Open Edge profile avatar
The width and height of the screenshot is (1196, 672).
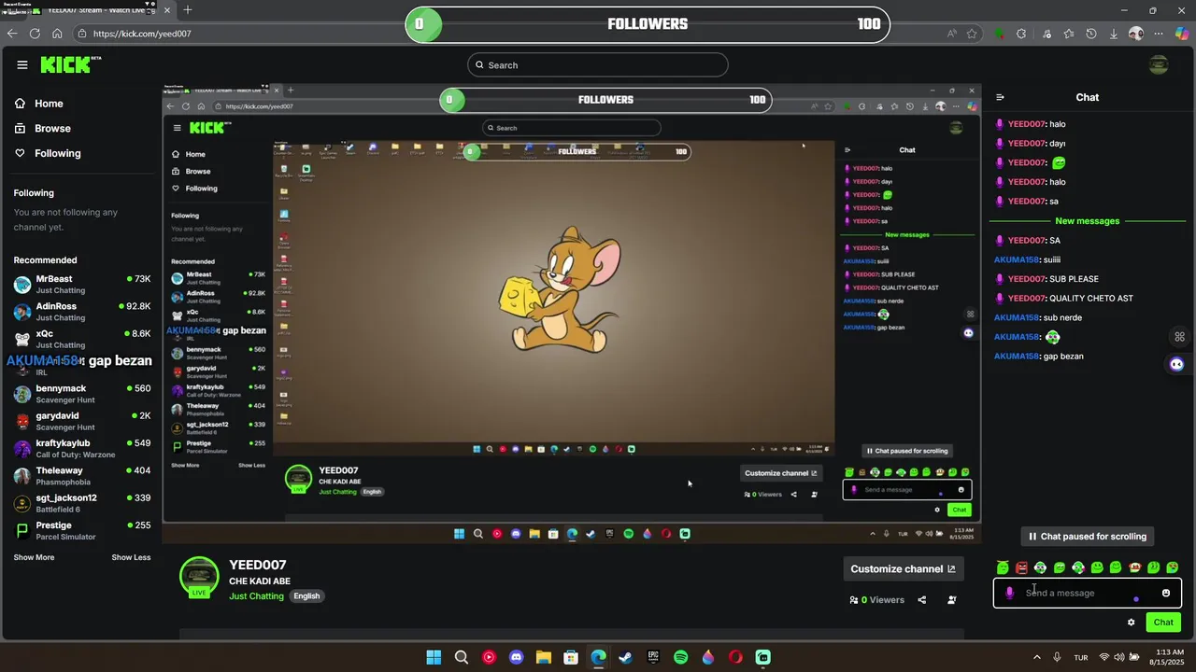1136,34
